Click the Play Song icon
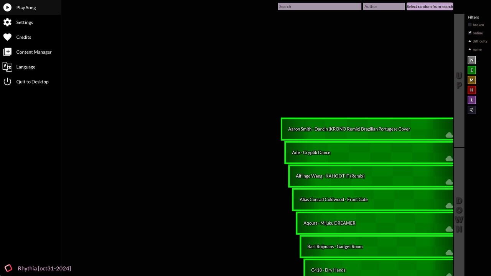 [x=7, y=7]
